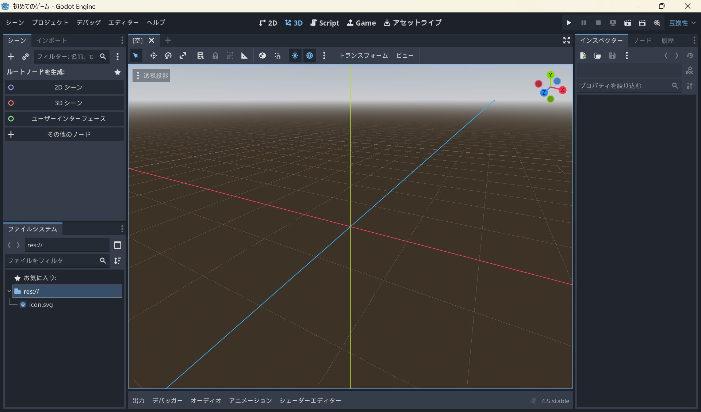Open the デバッグ menu
This screenshot has height=412, width=701.
(x=88, y=23)
